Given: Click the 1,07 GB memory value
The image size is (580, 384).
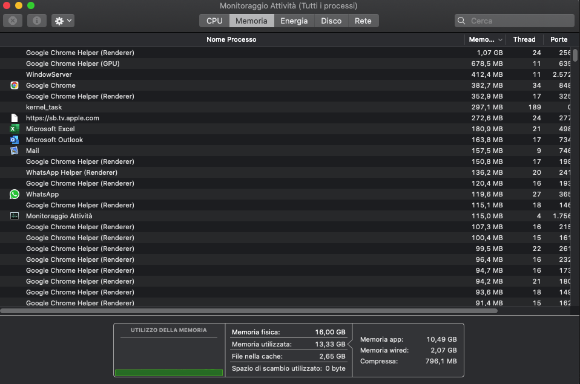Looking at the screenshot, I should [490, 53].
